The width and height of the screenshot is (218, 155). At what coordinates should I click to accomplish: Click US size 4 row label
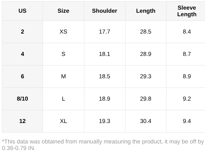pyautogui.click(x=22, y=54)
